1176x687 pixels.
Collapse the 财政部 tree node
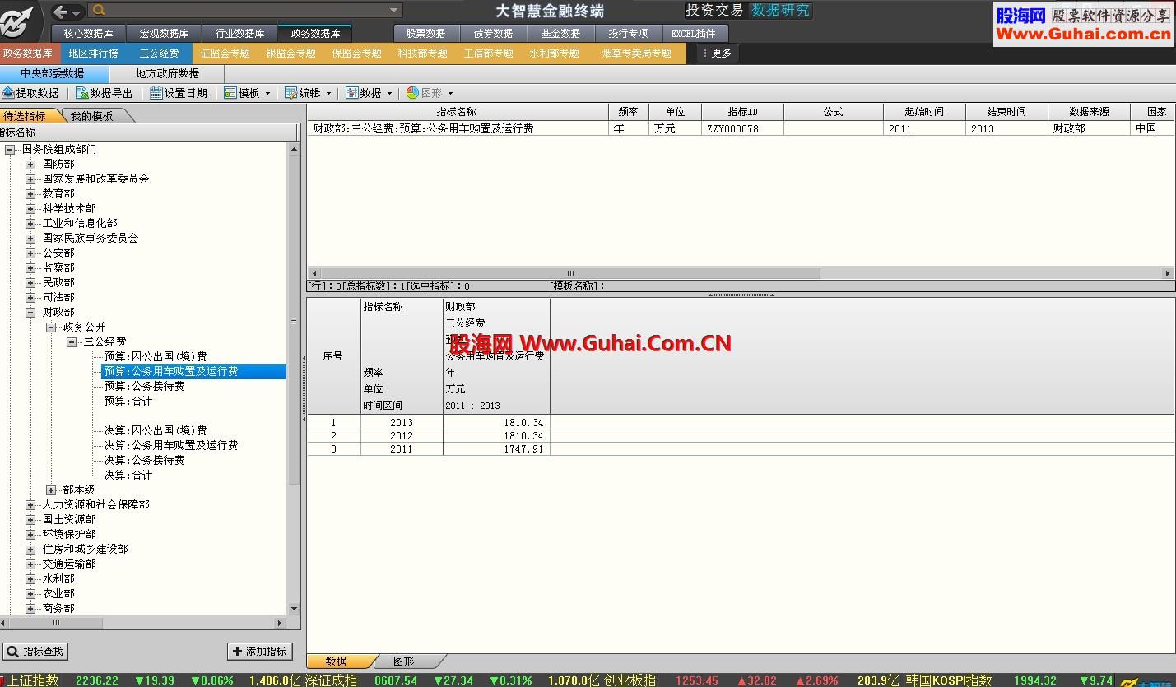tap(30, 312)
